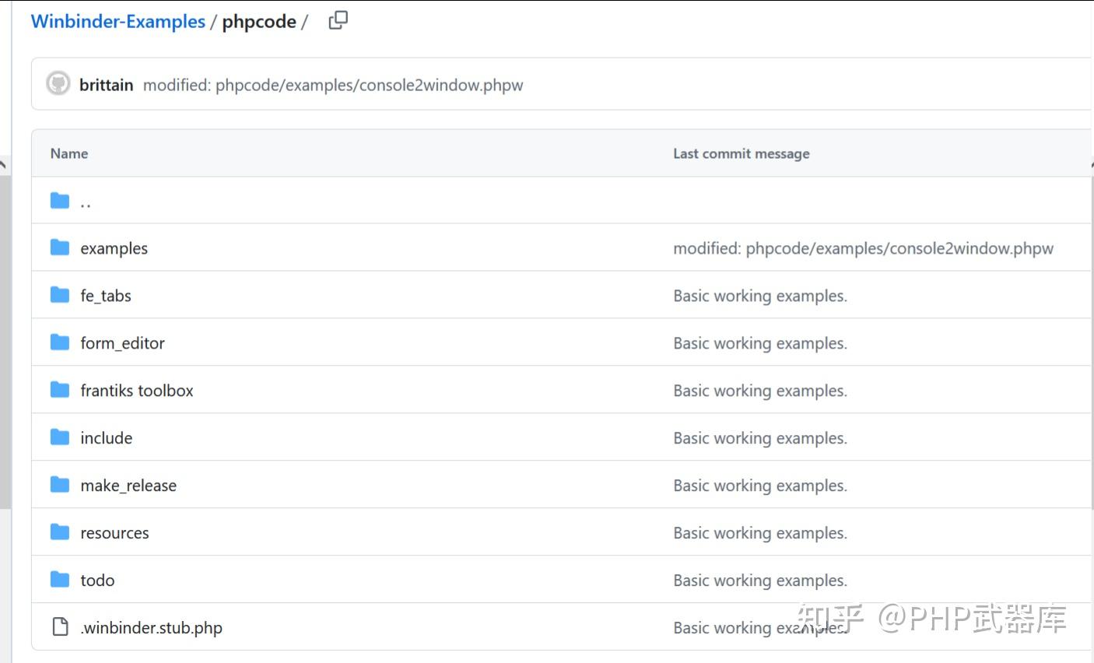Open fe_tabs 'Basic working examples.' commit
Image resolution: width=1094 pixels, height=663 pixels.
pyautogui.click(x=760, y=296)
